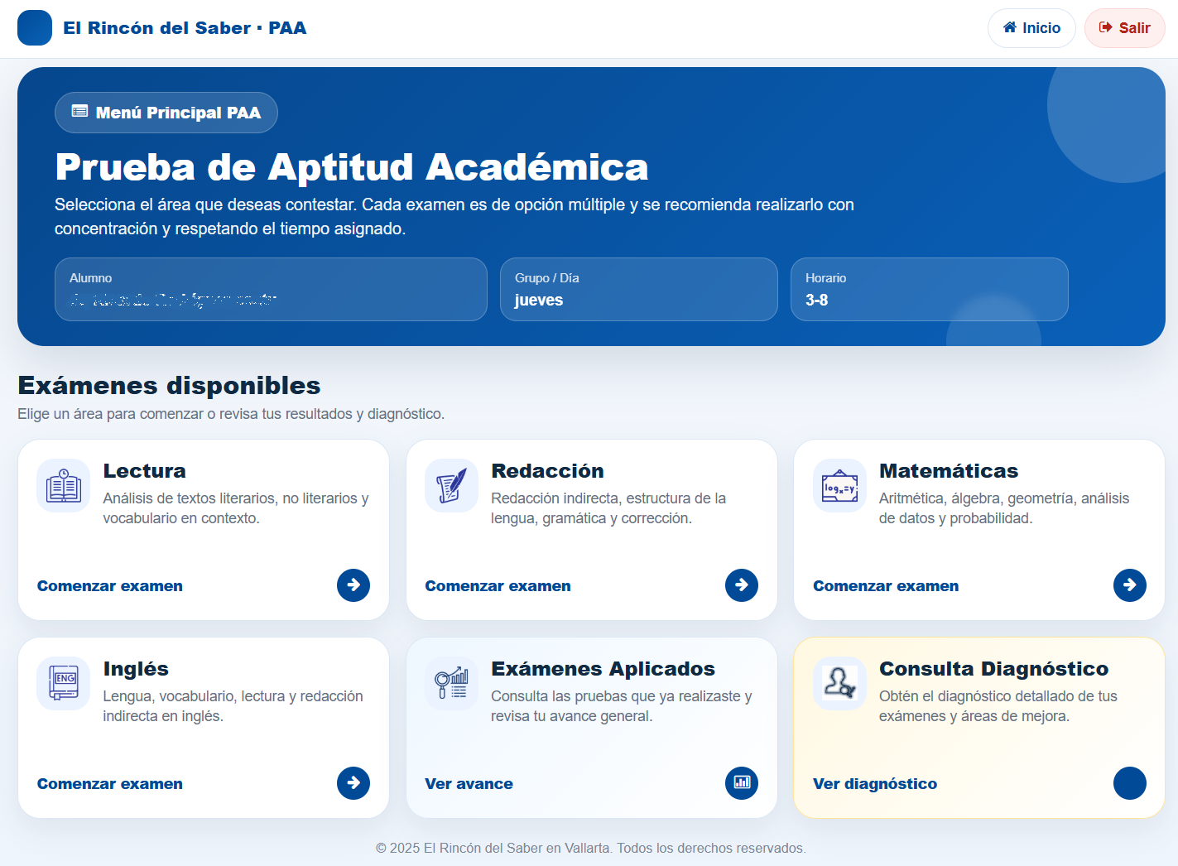
Task: Click the arrow button on Lectura card
Action: pyautogui.click(x=353, y=585)
